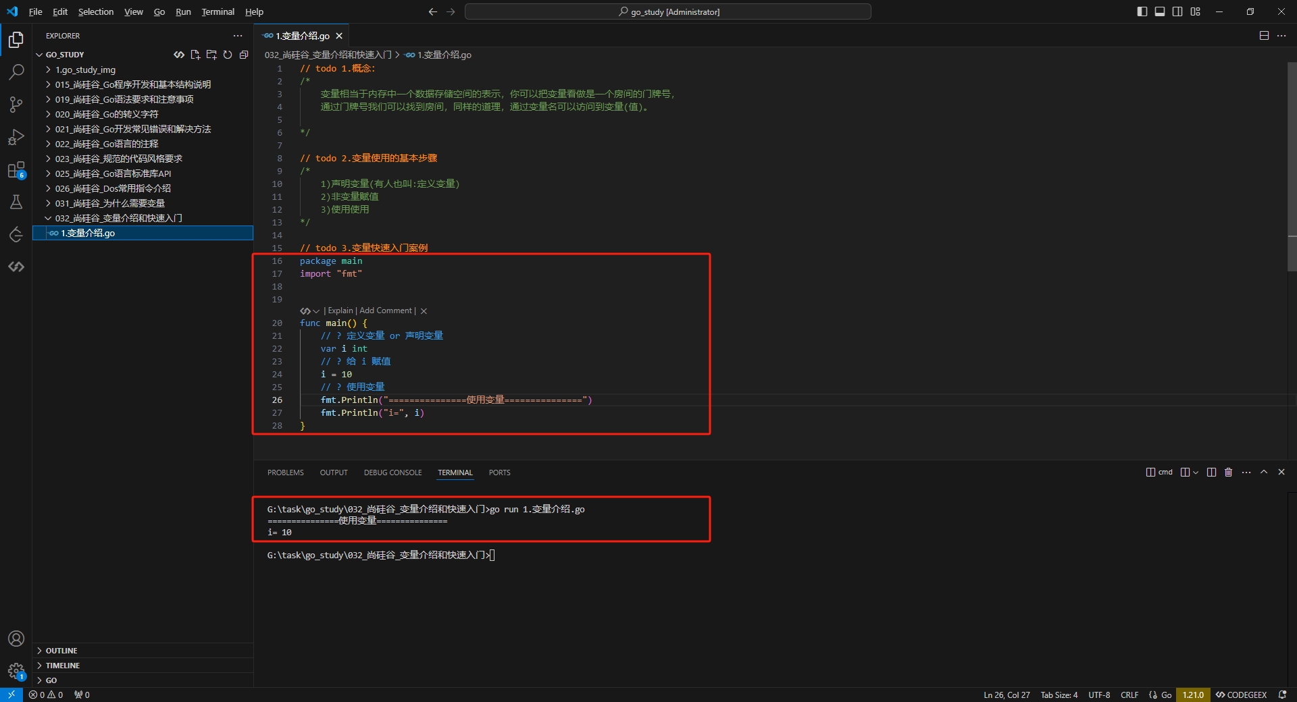Click the CodeGeeX icon in GO_STUDY header
This screenshot has width=1297, height=702.
point(179,55)
